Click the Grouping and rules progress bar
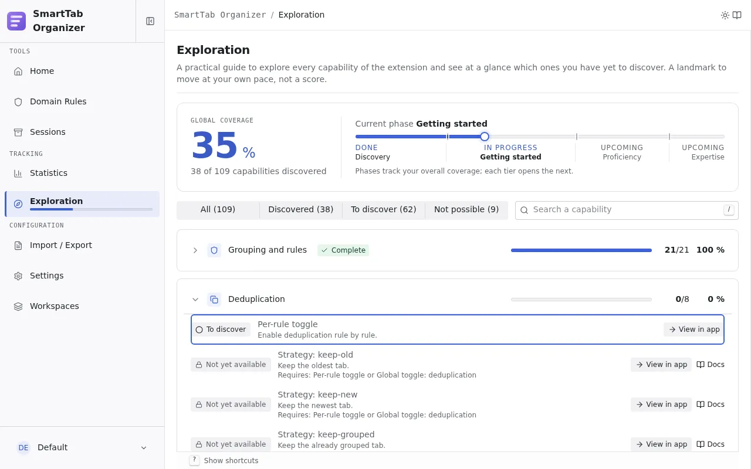This screenshot has height=469, width=751. (581, 250)
